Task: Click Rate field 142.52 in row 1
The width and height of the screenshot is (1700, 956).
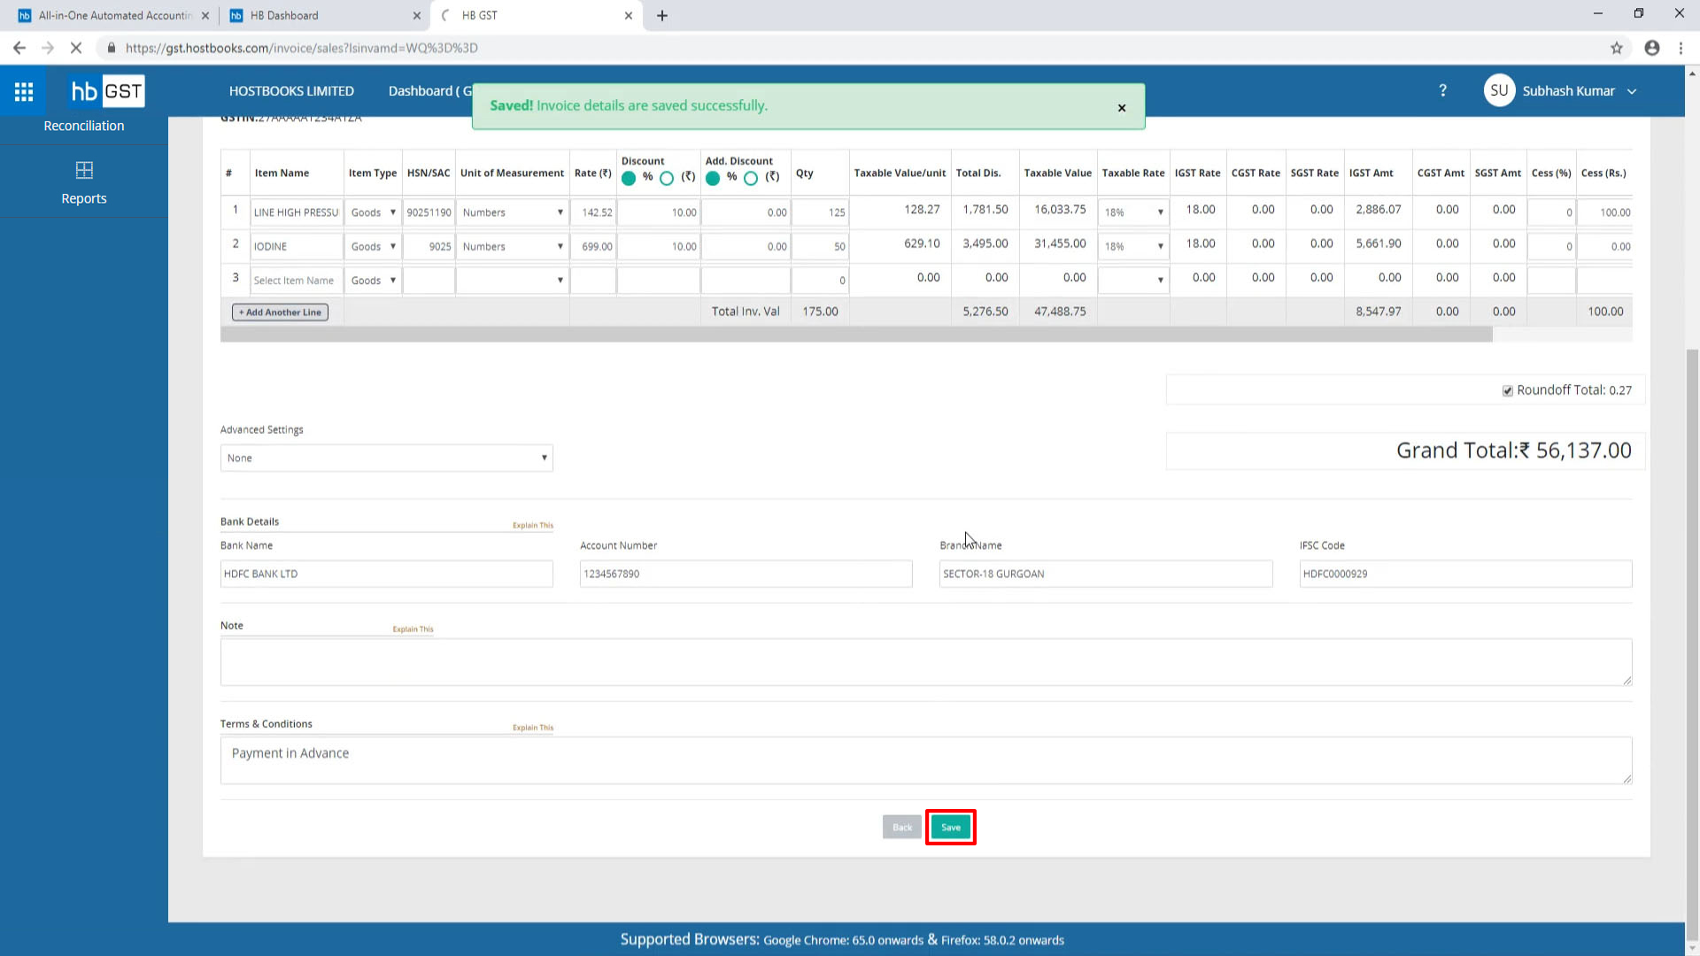Action: [593, 212]
